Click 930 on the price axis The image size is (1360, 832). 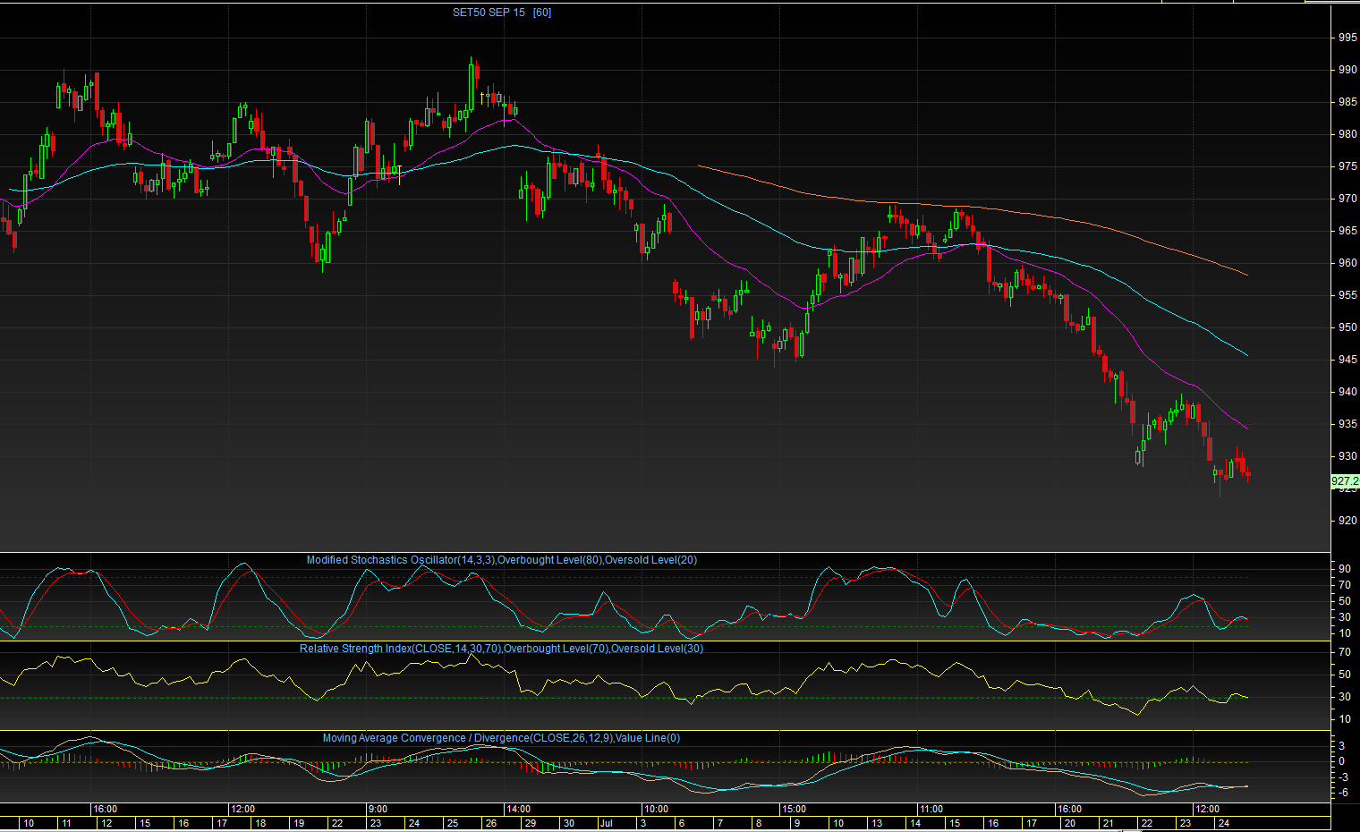[1347, 456]
